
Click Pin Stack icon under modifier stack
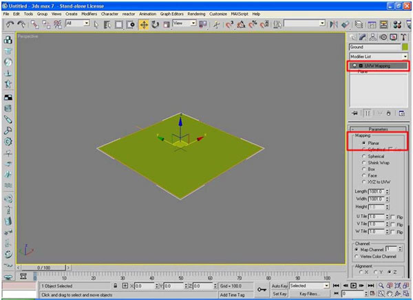[x=354, y=114]
